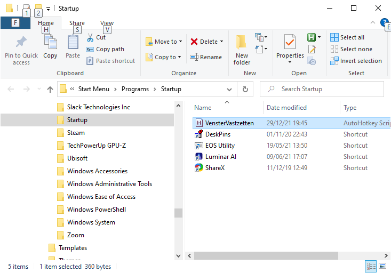This screenshot has height=273, width=391.
Task: Click Programs in the address breadcrumb
Action: [x=135, y=89]
